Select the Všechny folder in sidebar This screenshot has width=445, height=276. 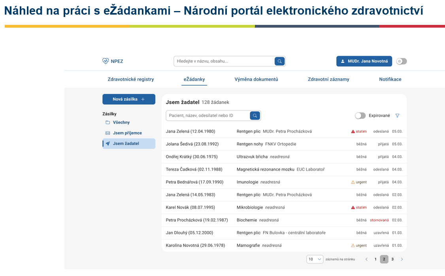click(121, 122)
